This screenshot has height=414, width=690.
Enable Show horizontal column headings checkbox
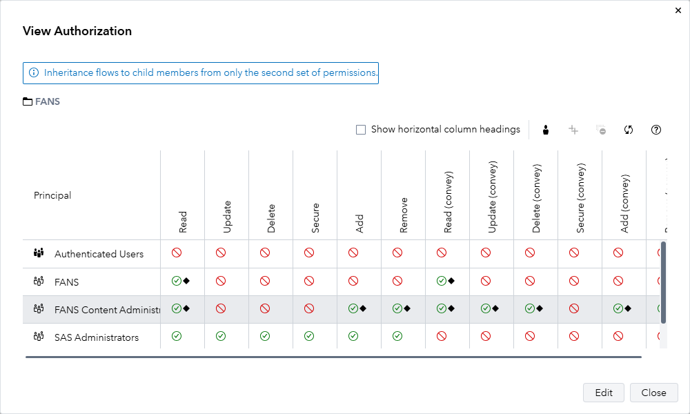[361, 130]
